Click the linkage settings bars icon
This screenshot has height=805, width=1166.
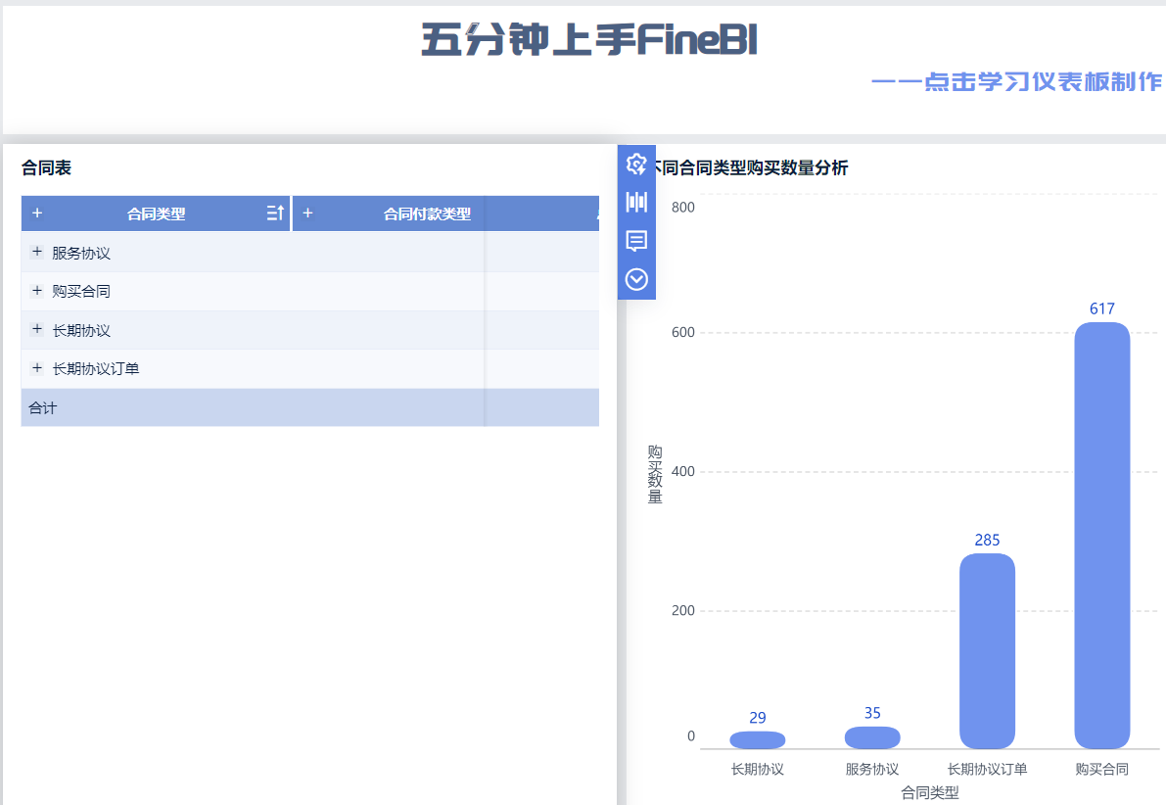tap(636, 202)
